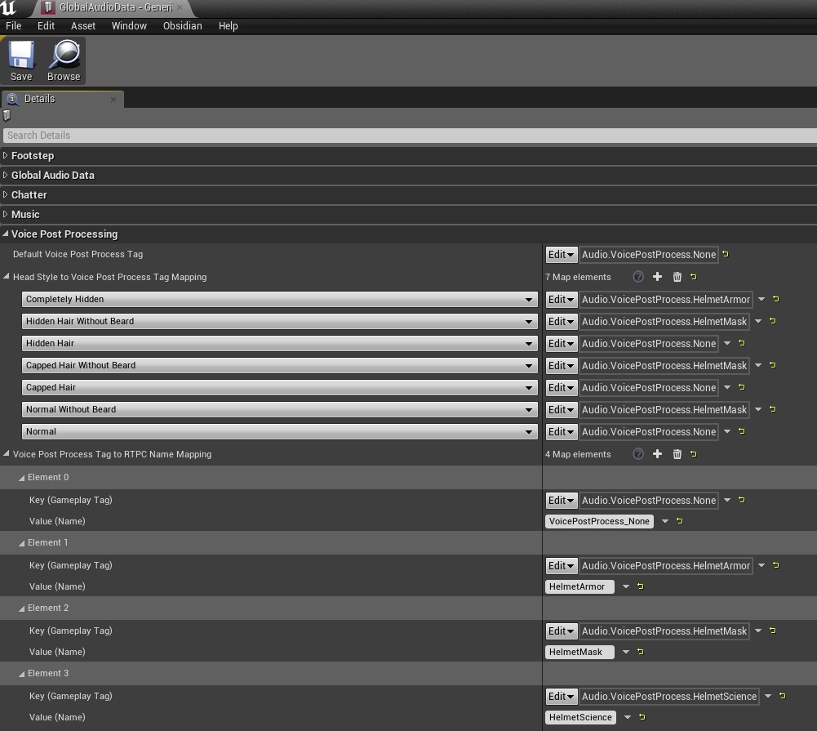Add element to Head Style mapping
817x731 pixels.
point(658,277)
